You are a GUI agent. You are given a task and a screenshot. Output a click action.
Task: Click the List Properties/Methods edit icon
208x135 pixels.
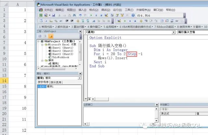tap(41, 21)
